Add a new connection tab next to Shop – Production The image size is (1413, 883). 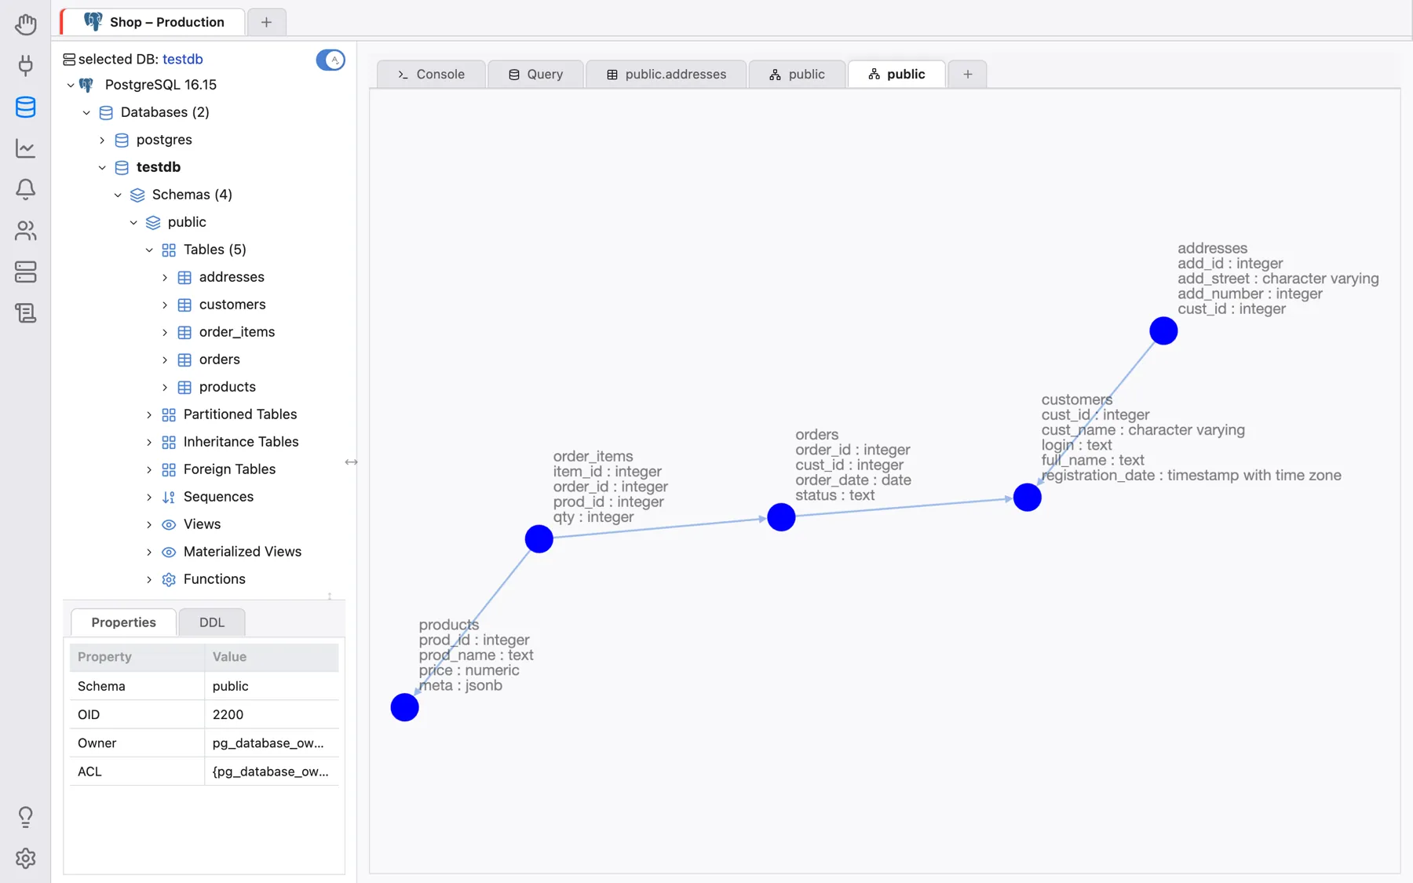point(266,22)
